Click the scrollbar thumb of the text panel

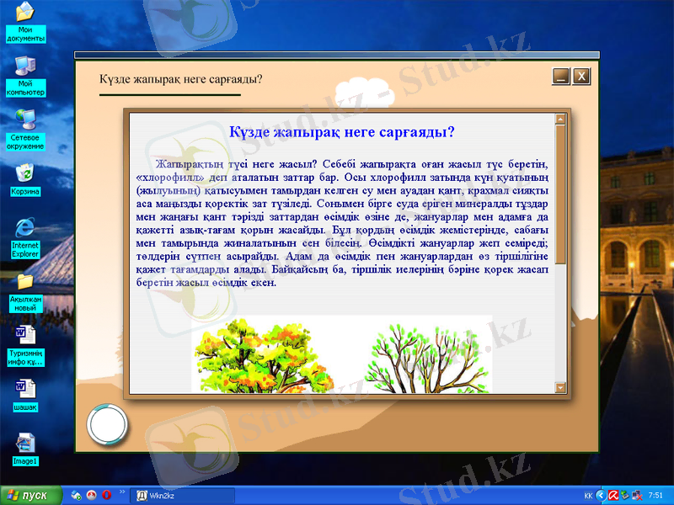[560, 200]
